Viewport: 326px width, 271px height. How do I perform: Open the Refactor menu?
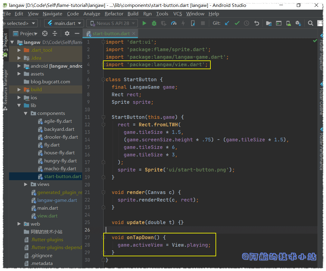coord(114,14)
